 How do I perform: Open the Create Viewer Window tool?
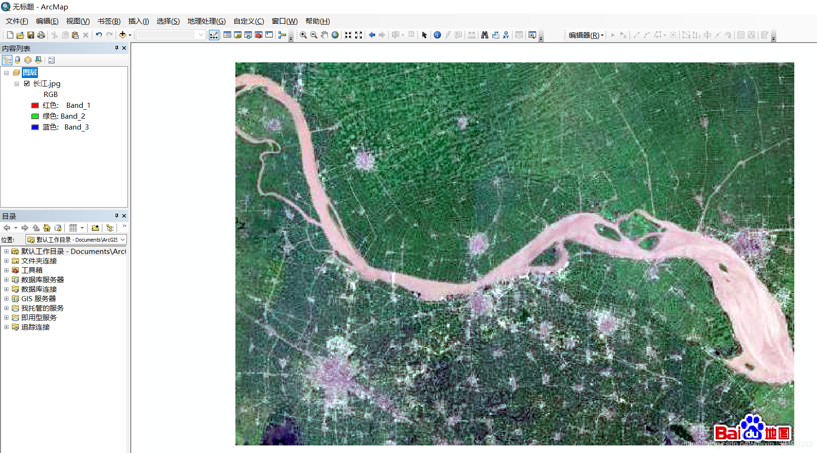coord(532,35)
